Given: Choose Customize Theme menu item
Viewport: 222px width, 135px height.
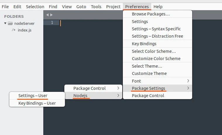Looking at the screenshot, I should coord(149,73).
